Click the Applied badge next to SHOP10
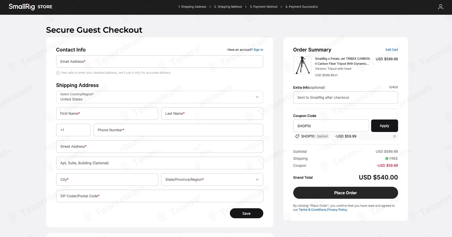 click(x=322, y=136)
